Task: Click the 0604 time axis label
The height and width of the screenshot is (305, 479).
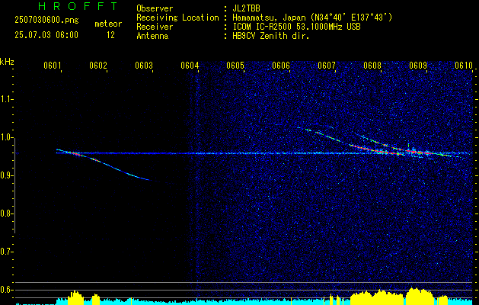Action: tap(190, 66)
